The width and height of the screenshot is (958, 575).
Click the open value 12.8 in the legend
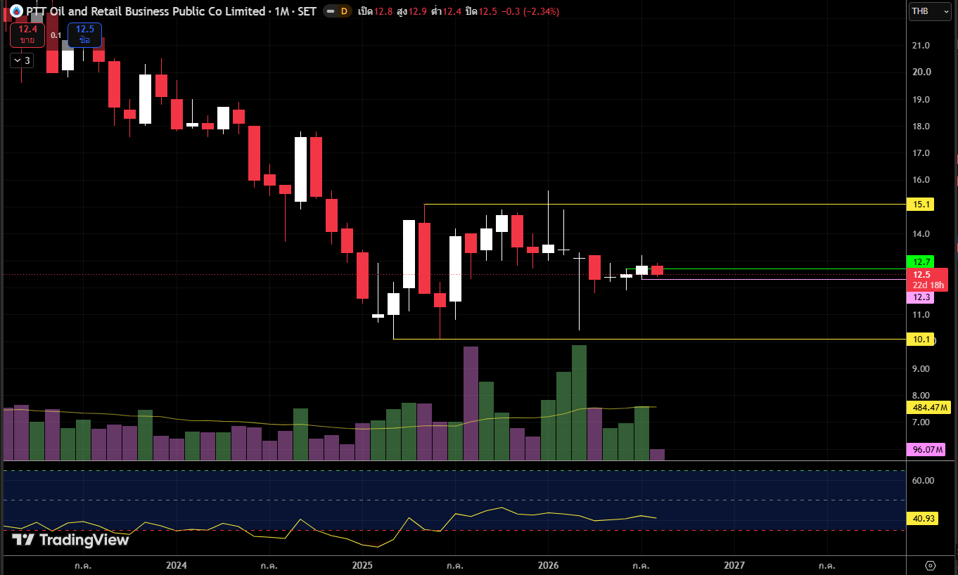coord(383,11)
